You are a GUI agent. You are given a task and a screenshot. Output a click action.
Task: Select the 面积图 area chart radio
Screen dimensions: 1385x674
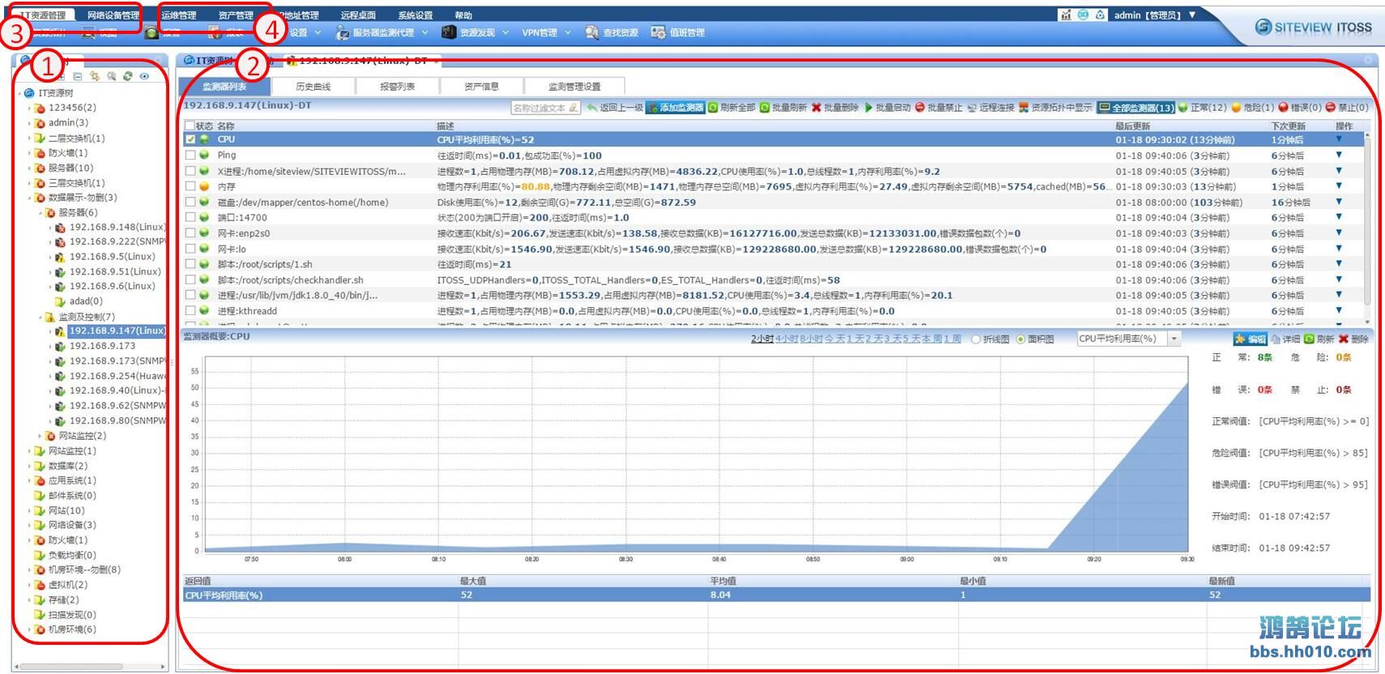(1021, 339)
